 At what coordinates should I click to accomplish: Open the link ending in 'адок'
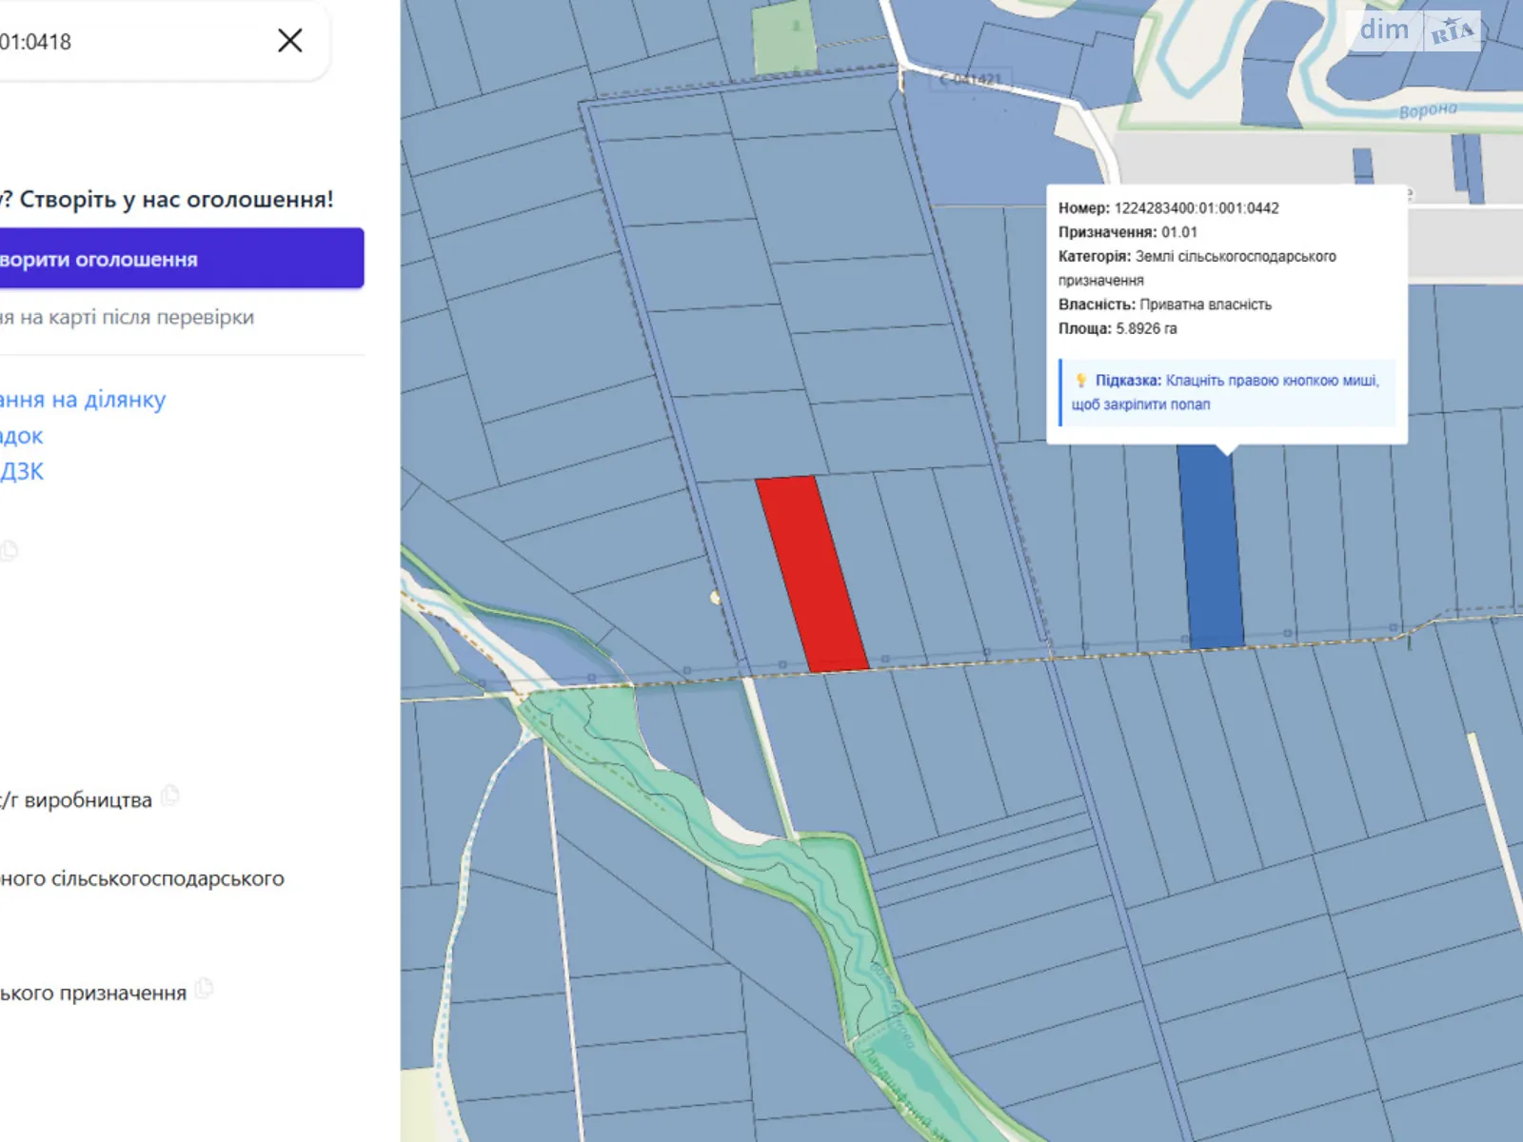22,436
